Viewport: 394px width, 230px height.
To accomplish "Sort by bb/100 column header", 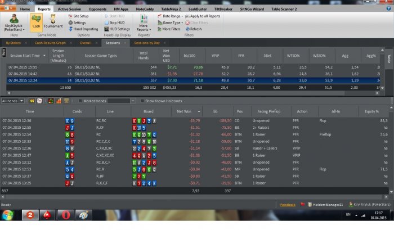I will pyautogui.click(x=190, y=56).
